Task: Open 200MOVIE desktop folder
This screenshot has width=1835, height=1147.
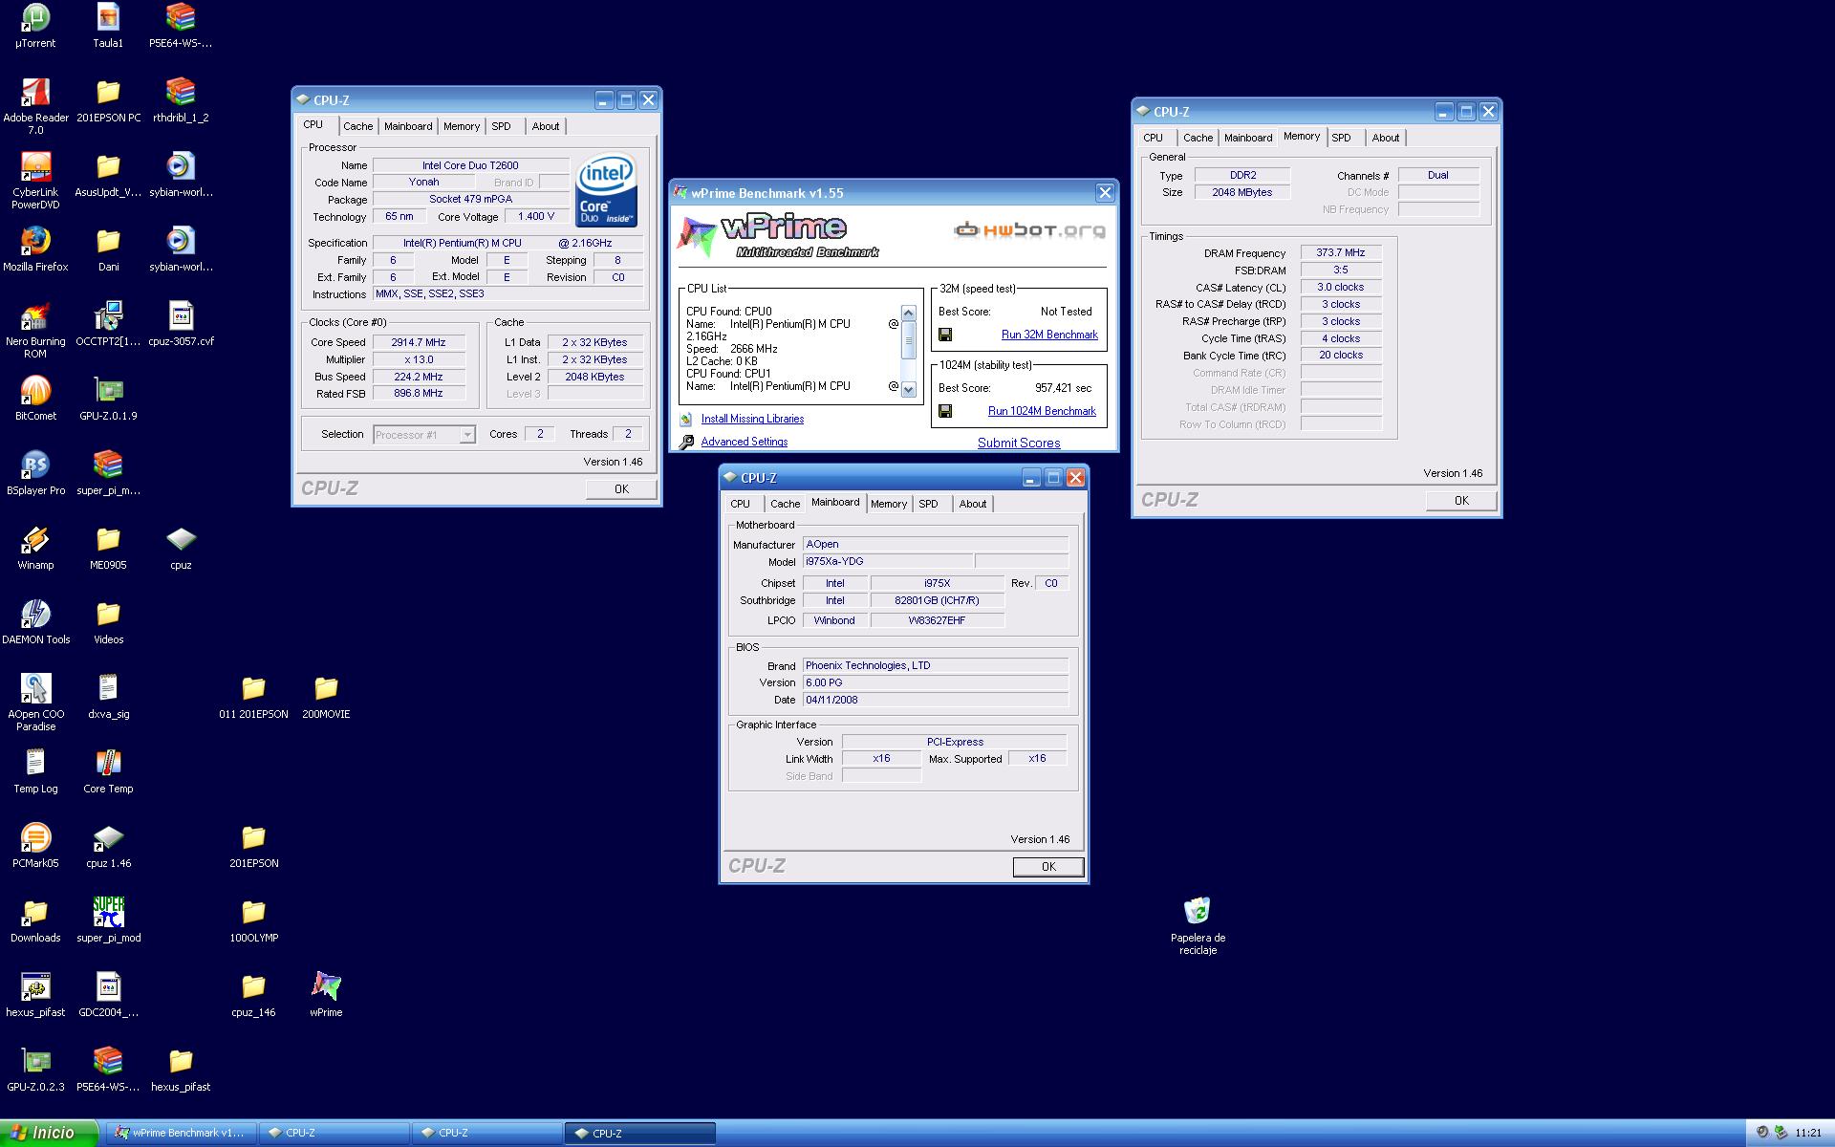Action: pos(326,697)
